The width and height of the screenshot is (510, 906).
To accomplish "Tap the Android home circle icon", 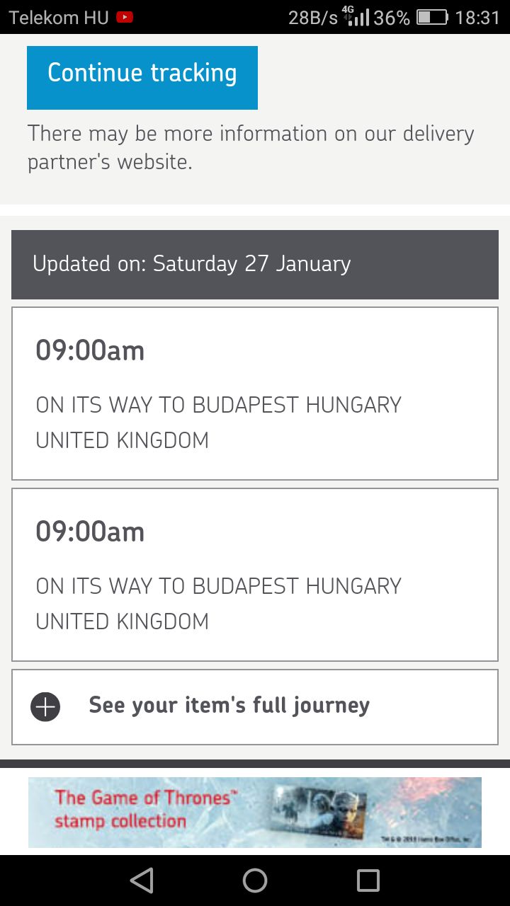I will 254,880.
